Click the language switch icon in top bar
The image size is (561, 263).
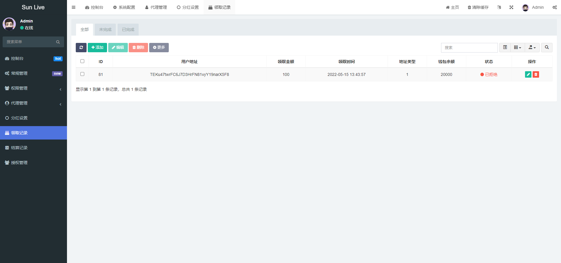pos(499,7)
